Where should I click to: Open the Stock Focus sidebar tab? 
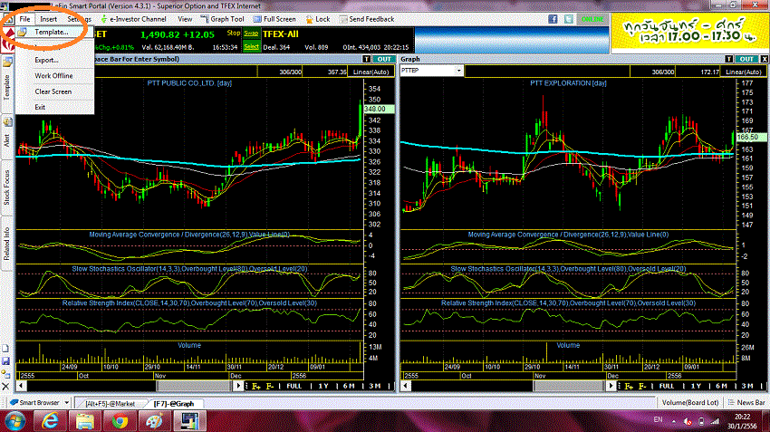tap(7, 188)
